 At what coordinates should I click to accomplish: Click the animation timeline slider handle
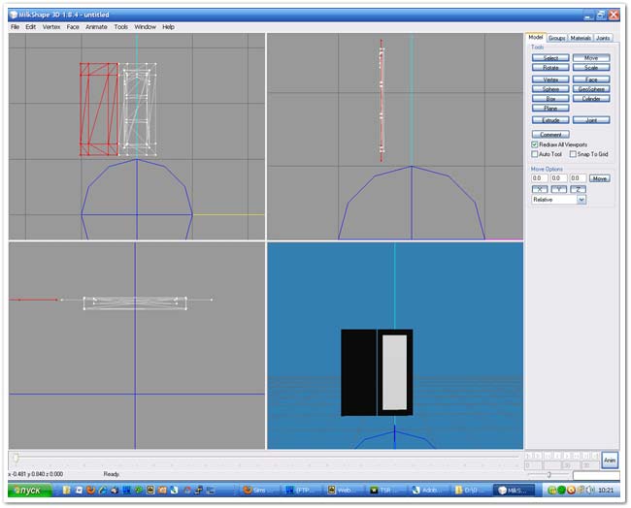pyautogui.click(x=16, y=458)
